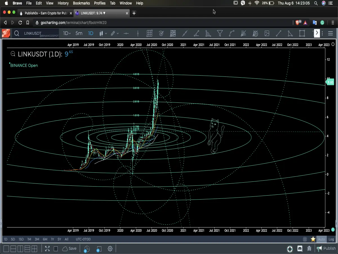Open the 1D interval dropdown

[67, 33]
